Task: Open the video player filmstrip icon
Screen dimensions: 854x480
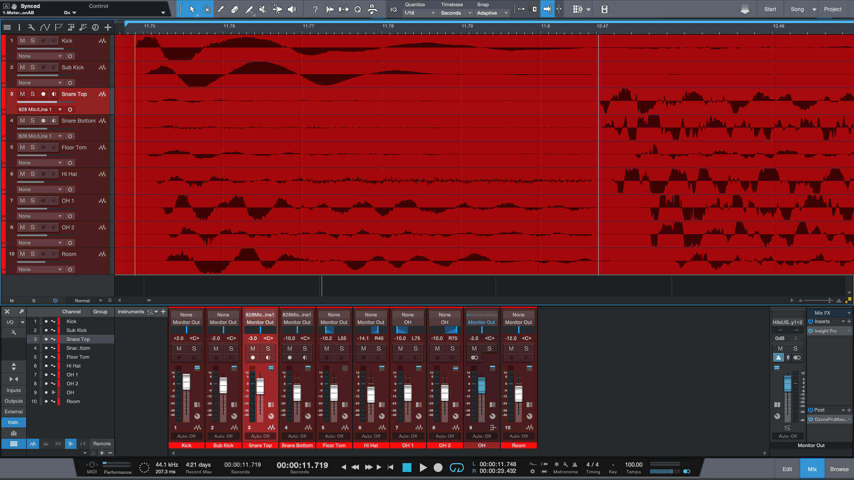Action: coord(604,9)
